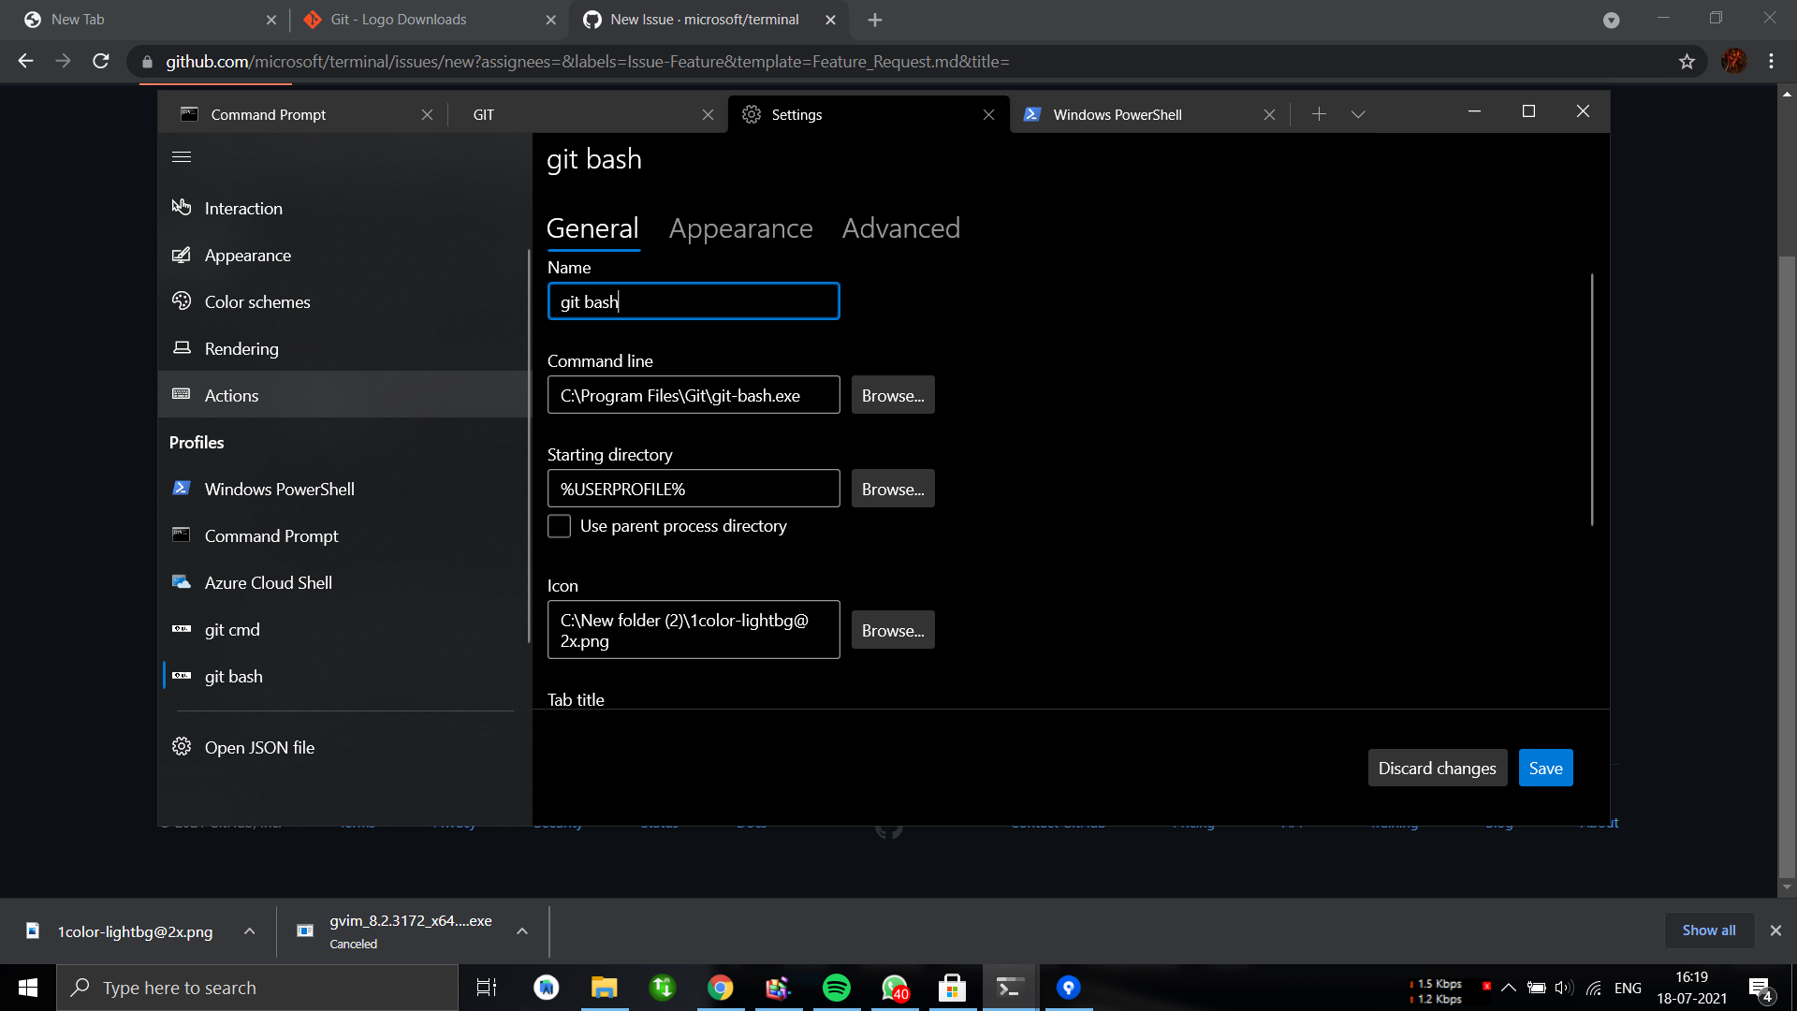Click the settings pane vertical scrollbar
The image size is (1797, 1011).
(x=1591, y=400)
